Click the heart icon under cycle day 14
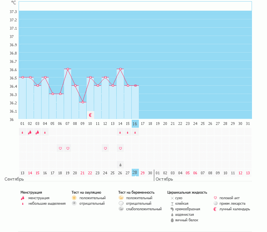Screen dimensions: 267x232 pos(120,148)
